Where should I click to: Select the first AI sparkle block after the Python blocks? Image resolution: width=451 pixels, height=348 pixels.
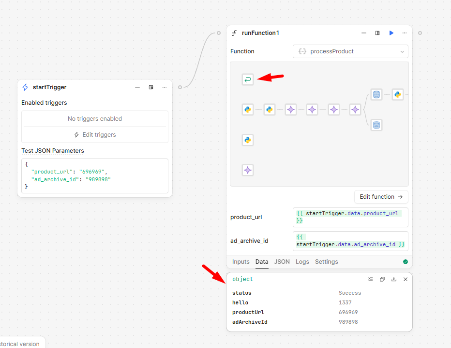coord(291,110)
